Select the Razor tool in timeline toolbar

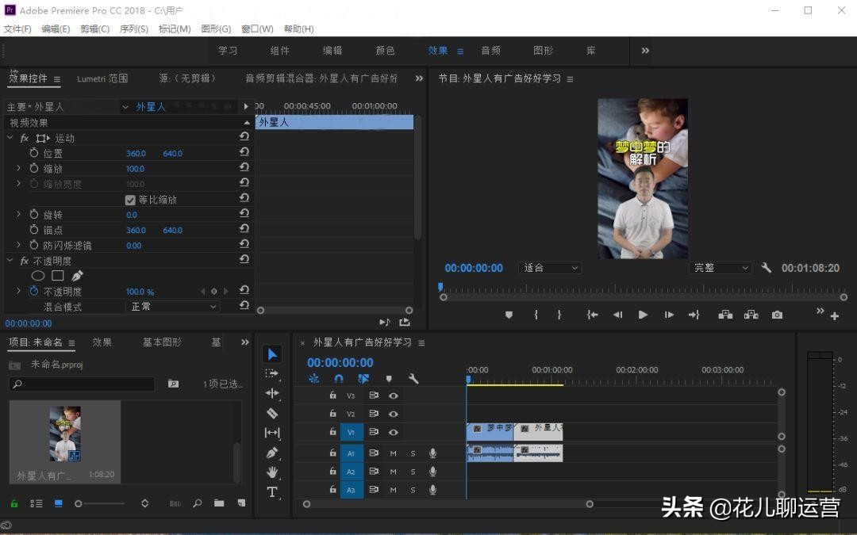[x=271, y=413]
